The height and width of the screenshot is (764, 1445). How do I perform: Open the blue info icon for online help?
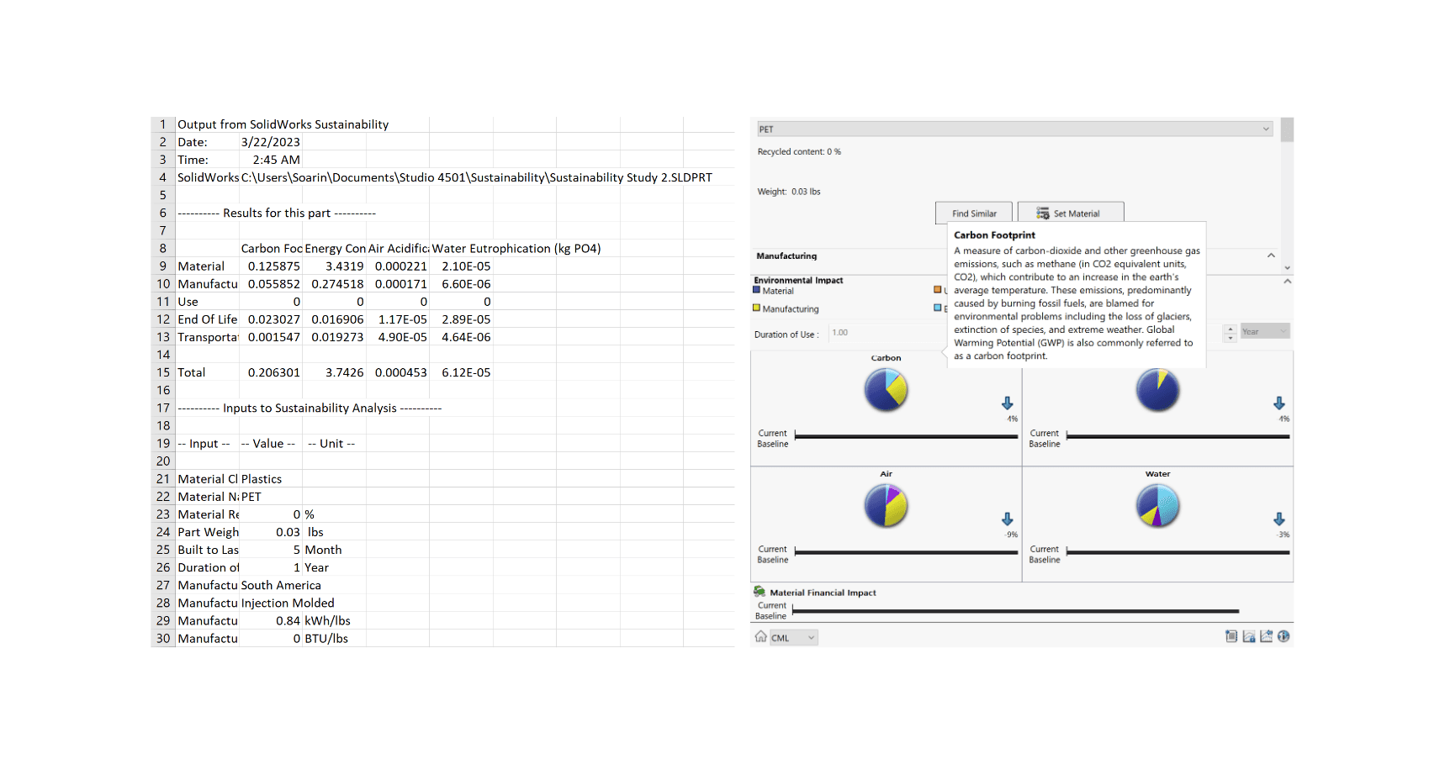pos(1284,636)
